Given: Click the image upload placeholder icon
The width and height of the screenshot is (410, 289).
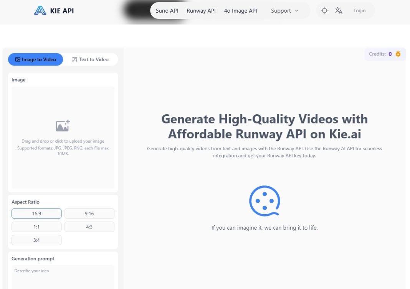Looking at the screenshot, I should click(63, 125).
